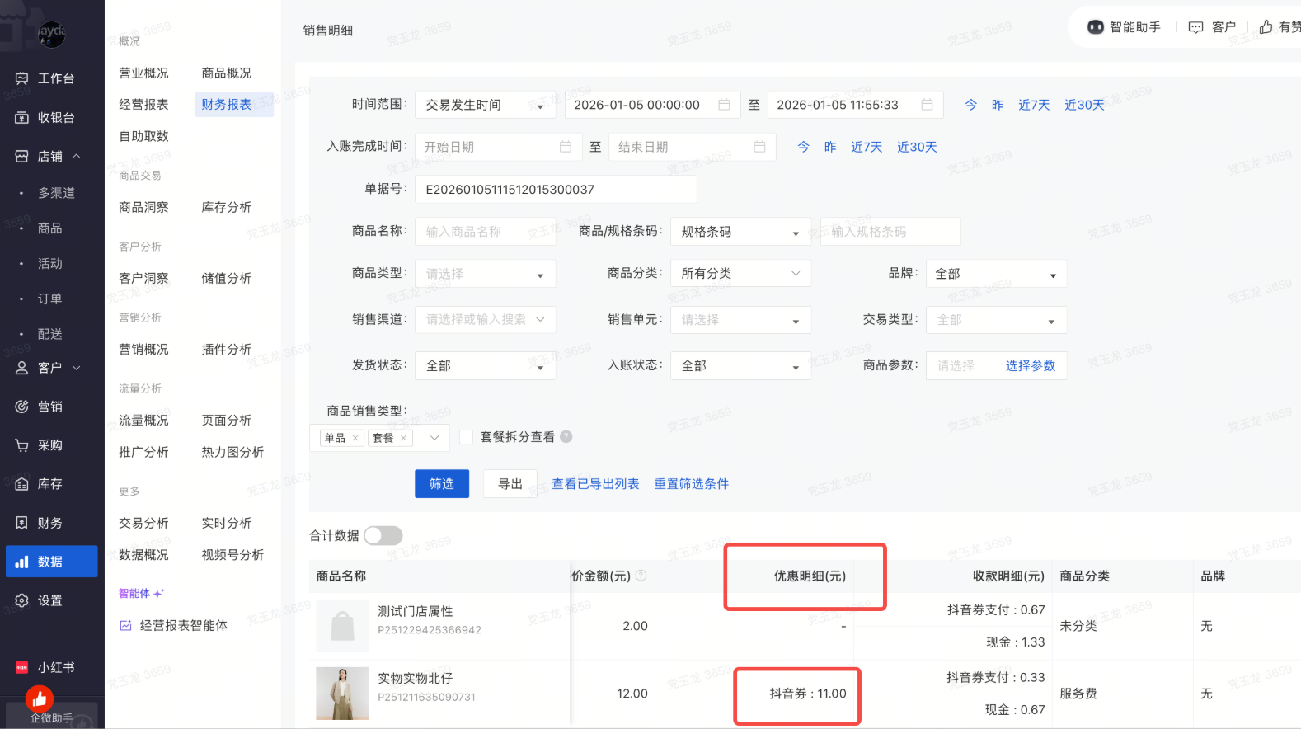Click the 智能助手 robot icon
The image size is (1301, 729).
coord(1095,27)
